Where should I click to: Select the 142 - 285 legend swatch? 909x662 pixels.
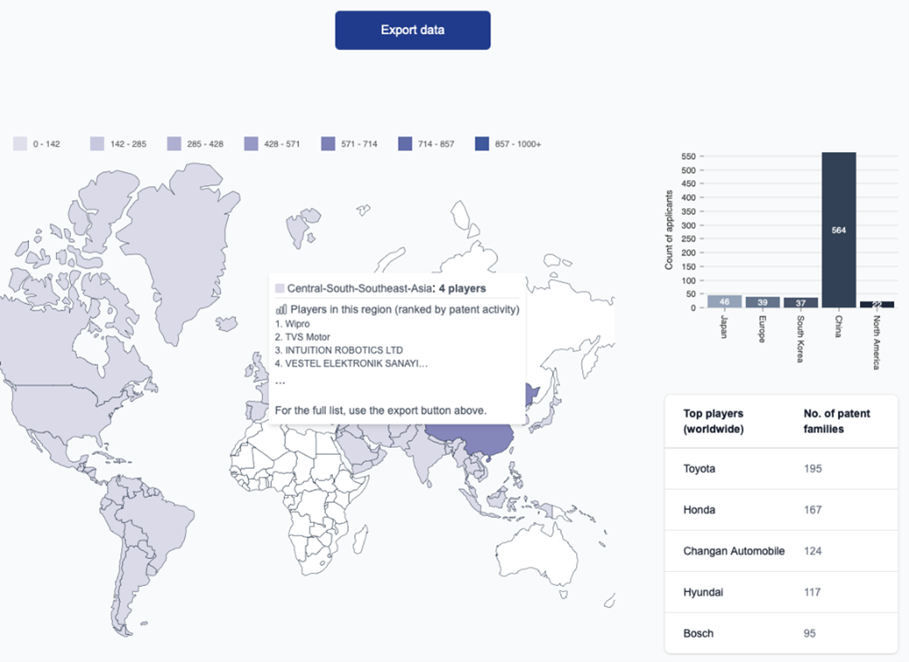[97, 144]
